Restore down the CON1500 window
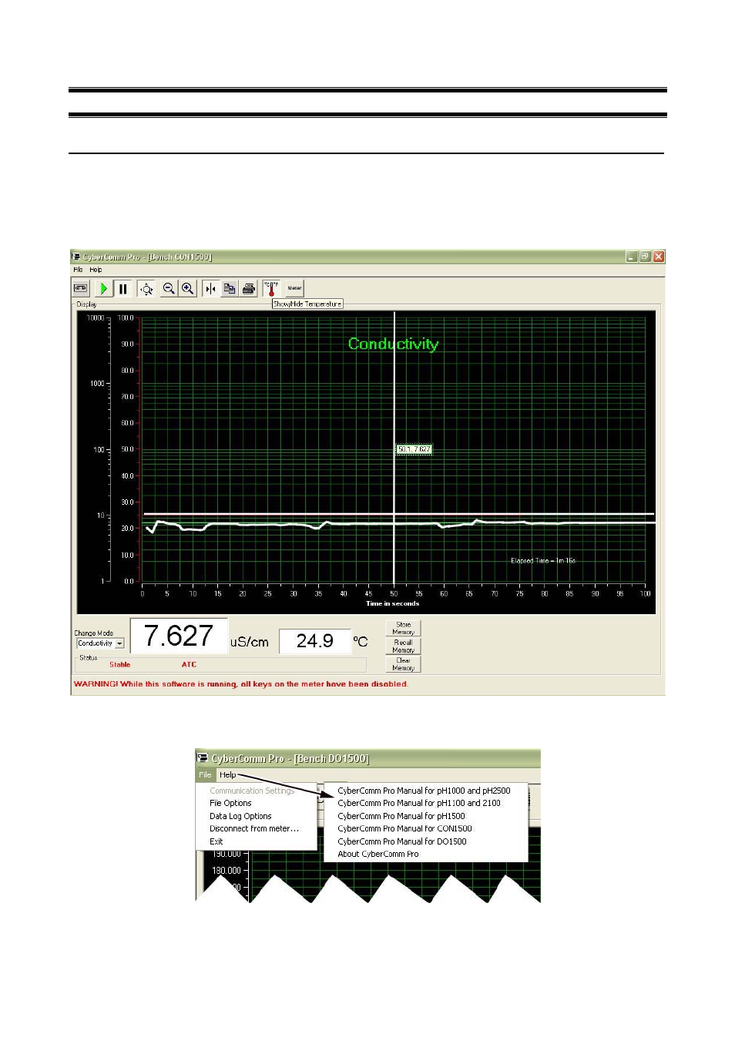 (x=645, y=257)
